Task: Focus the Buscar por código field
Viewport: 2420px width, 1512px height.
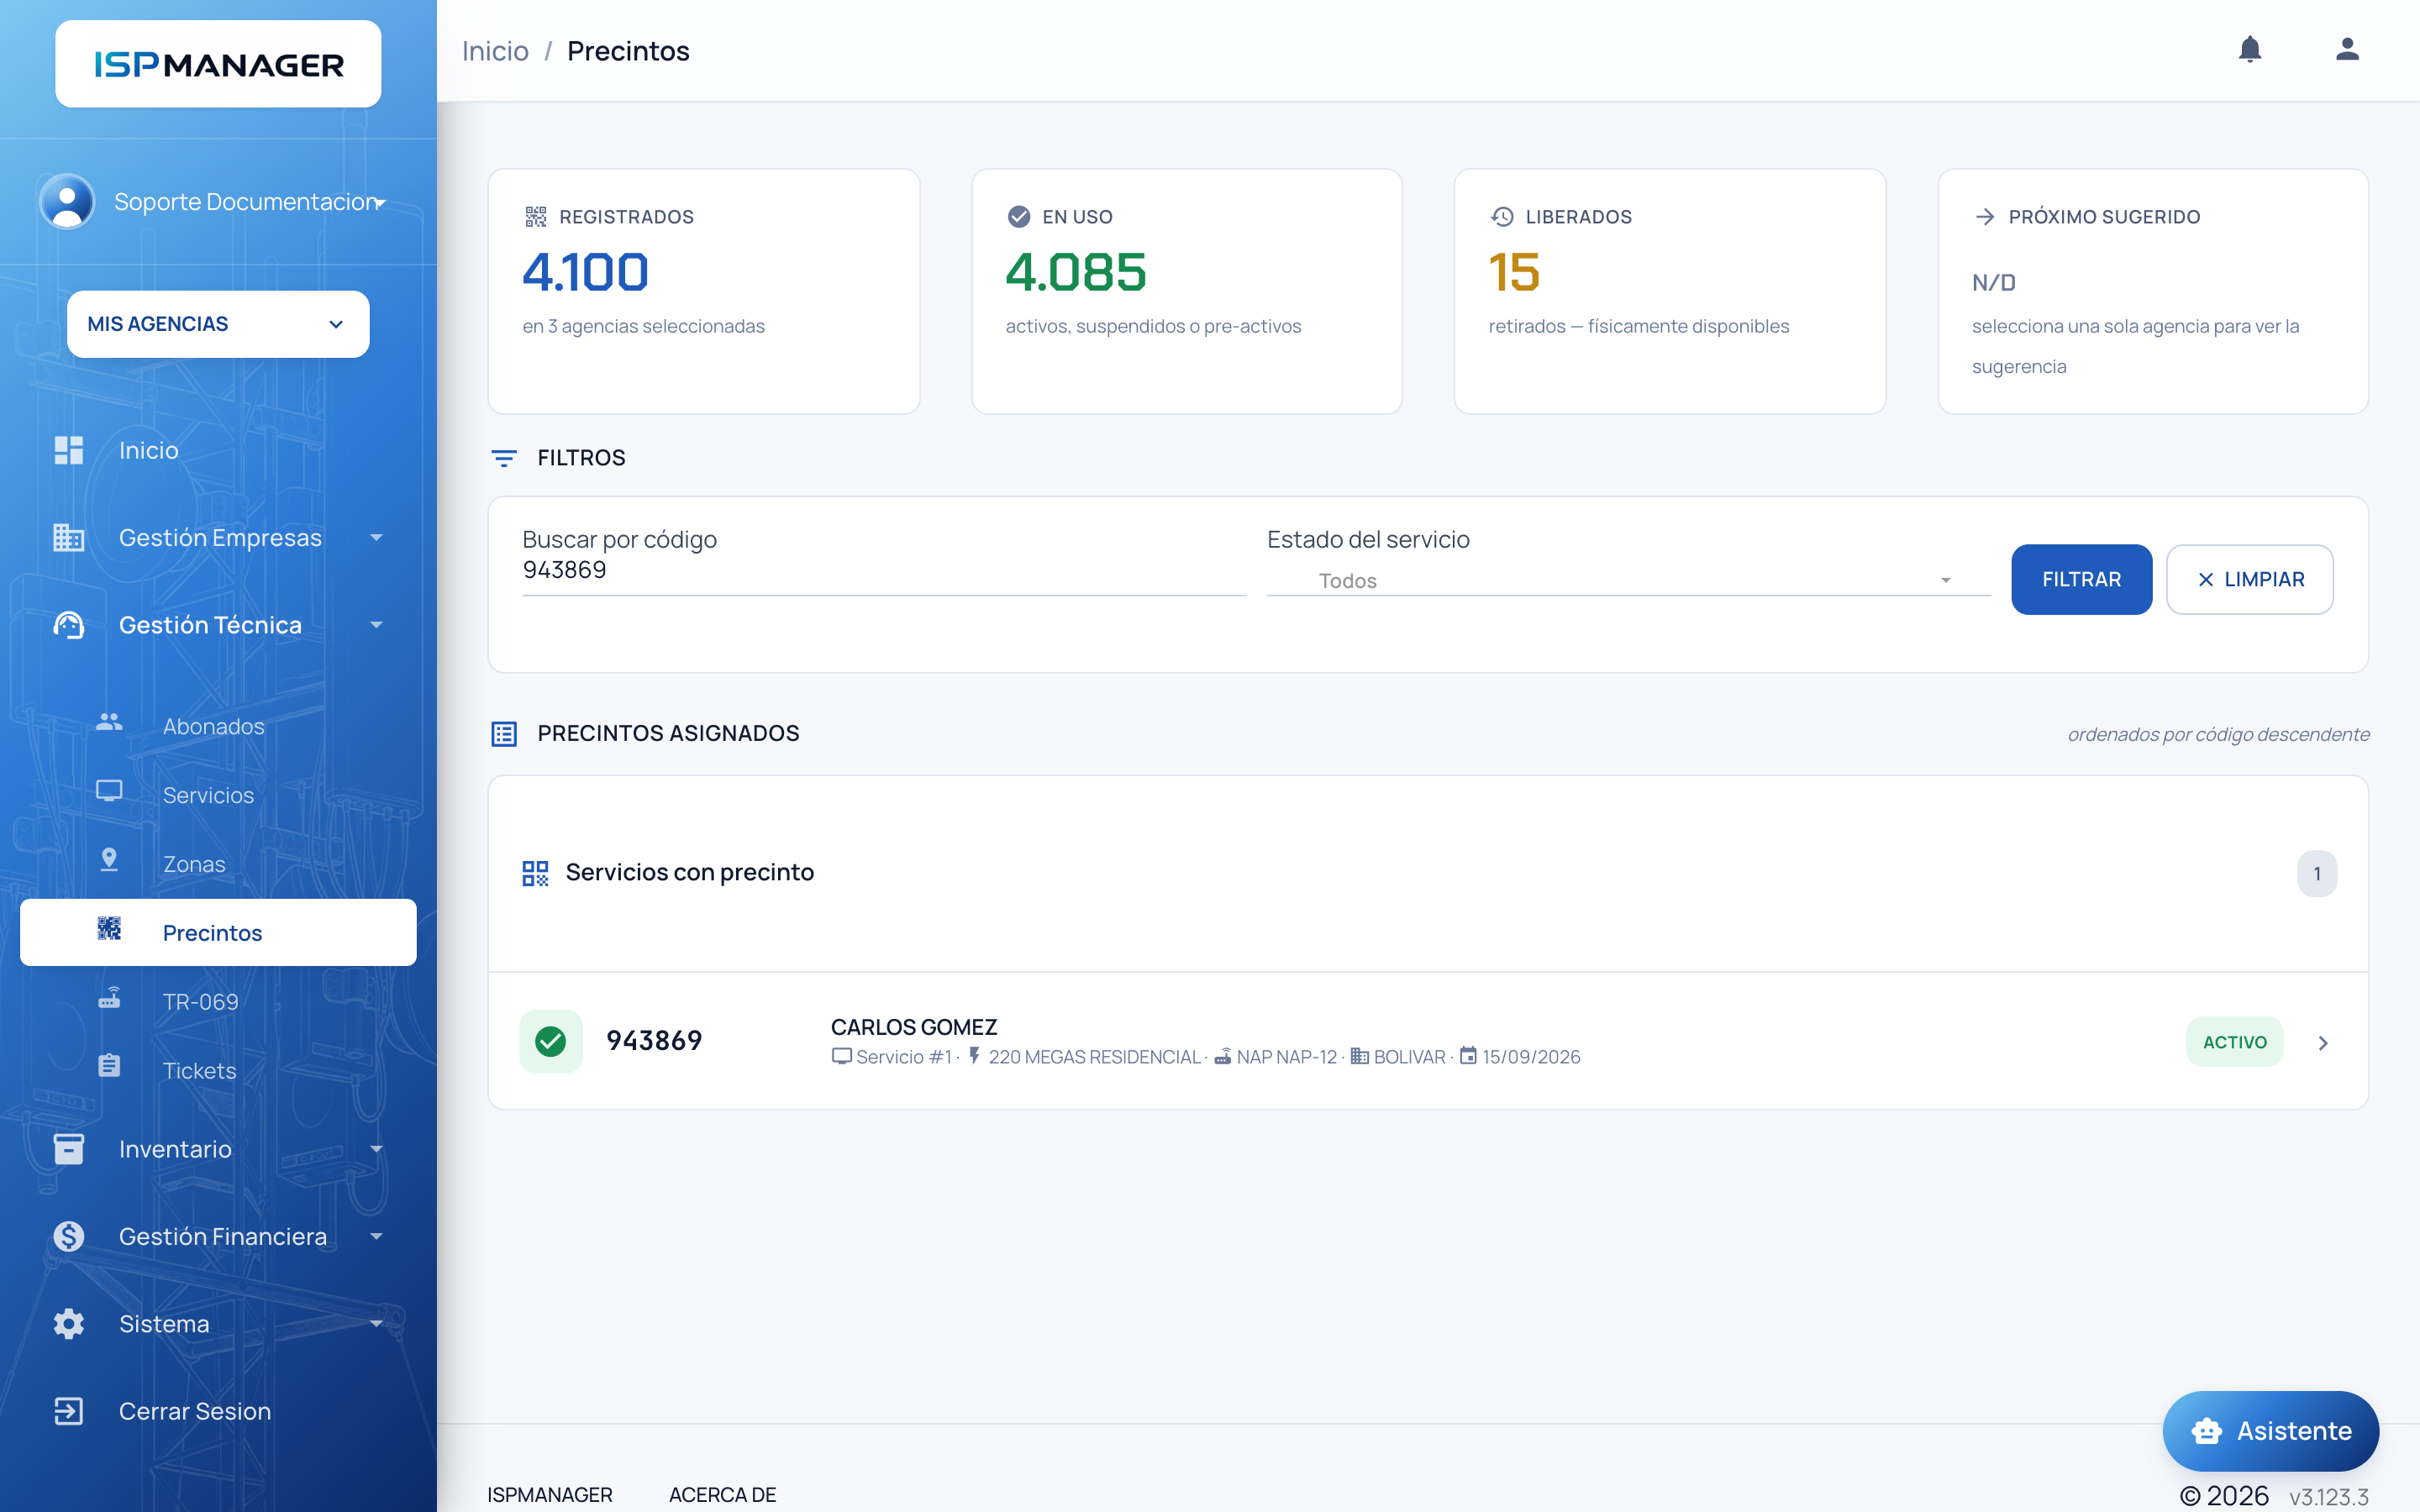Action: pyautogui.click(x=884, y=570)
